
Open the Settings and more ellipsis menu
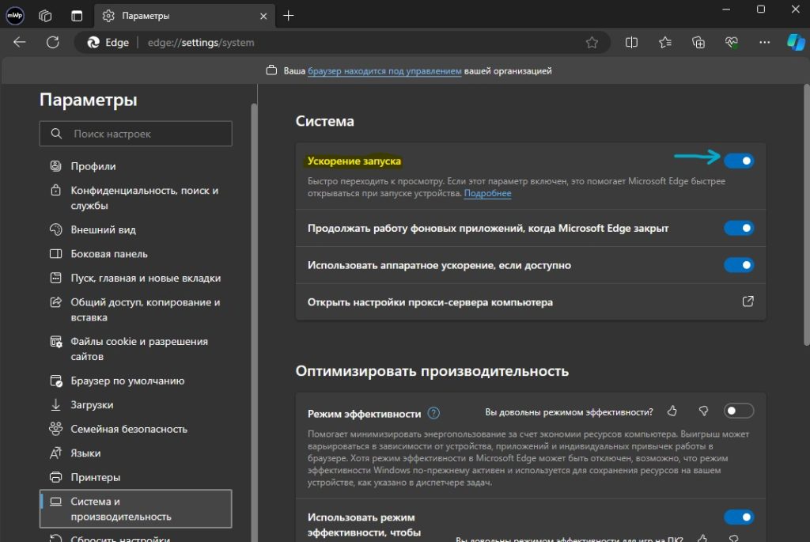[763, 42]
